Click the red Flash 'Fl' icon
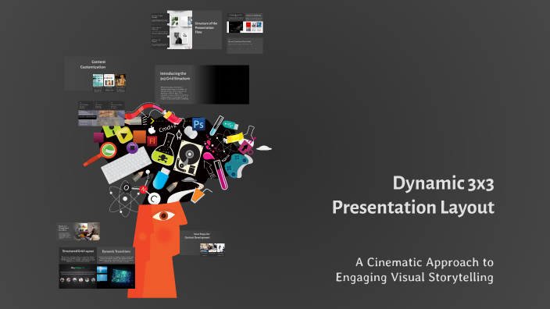The image size is (550, 309). [x=152, y=140]
